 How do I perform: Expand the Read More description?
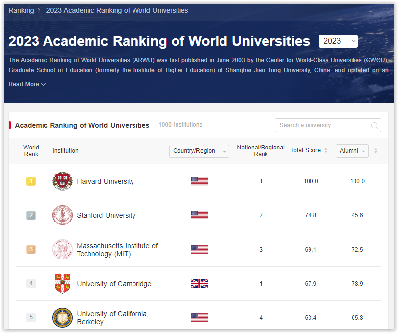(x=27, y=84)
